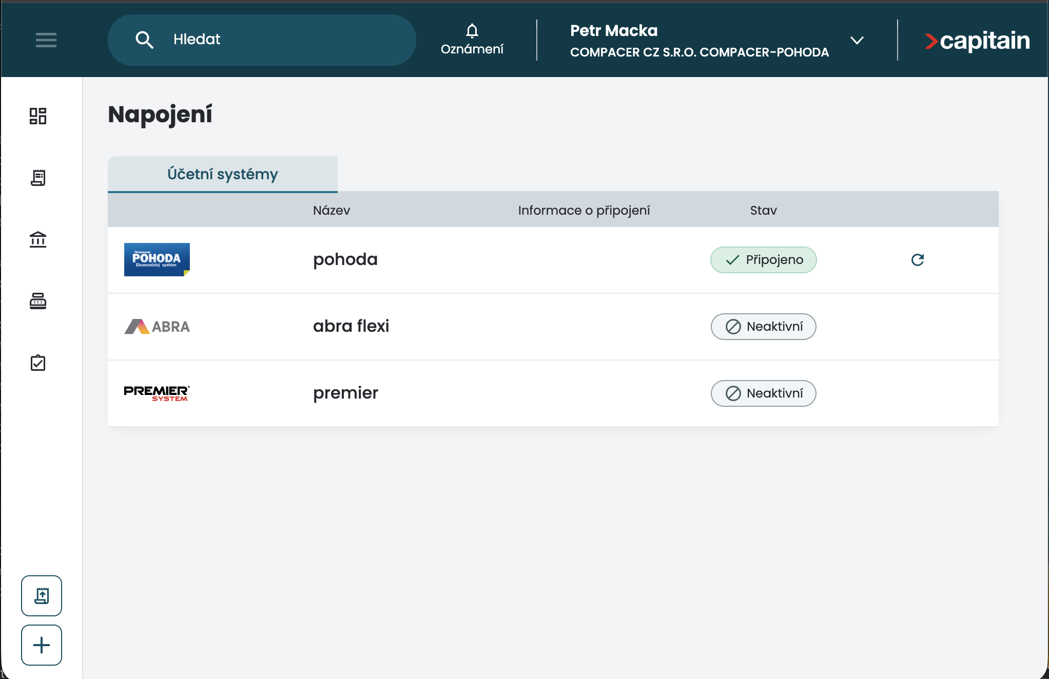Click the upload document button

(x=42, y=596)
